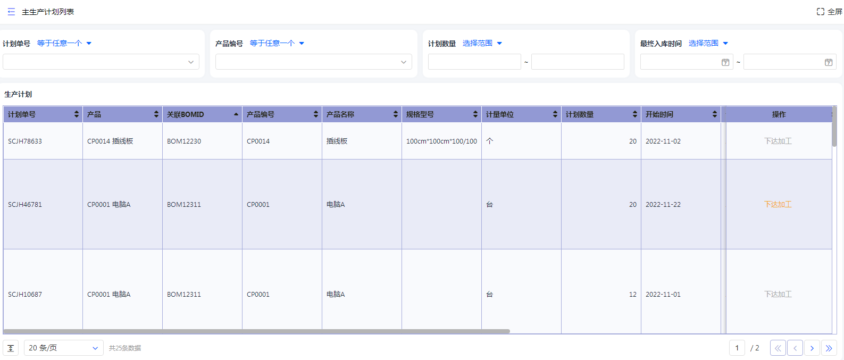The image size is (844, 360).
Task: Go to the previous page arrow
Action: click(x=795, y=348)
